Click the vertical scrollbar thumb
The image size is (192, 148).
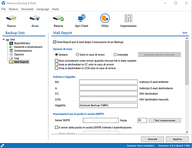[187, 63]
